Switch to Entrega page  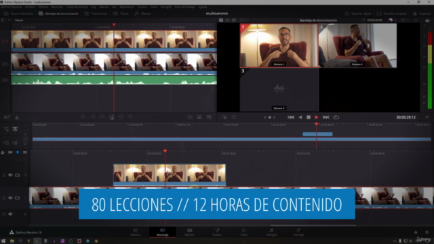[298, 232]
